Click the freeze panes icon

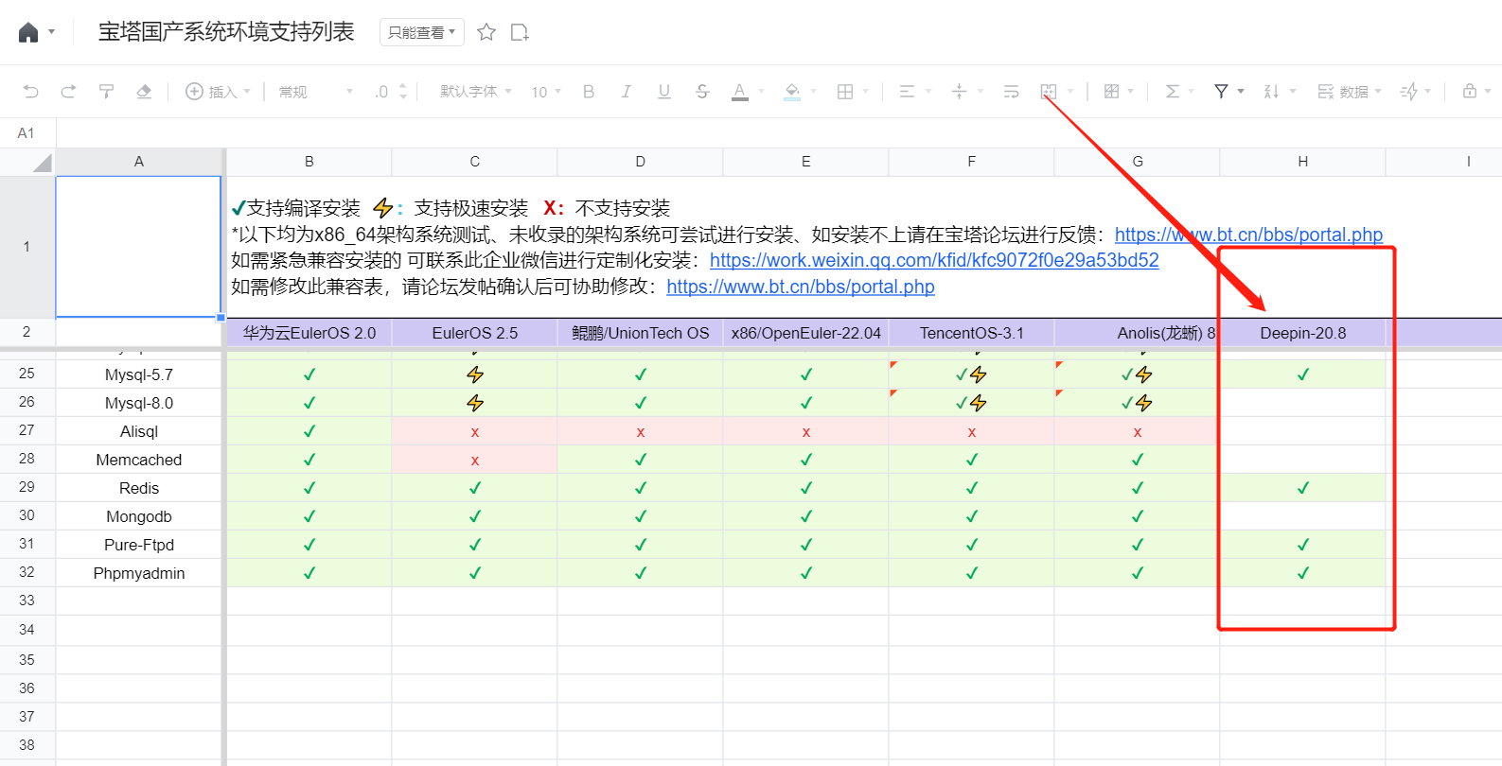pyautogui.click(x=1112, y=92)
